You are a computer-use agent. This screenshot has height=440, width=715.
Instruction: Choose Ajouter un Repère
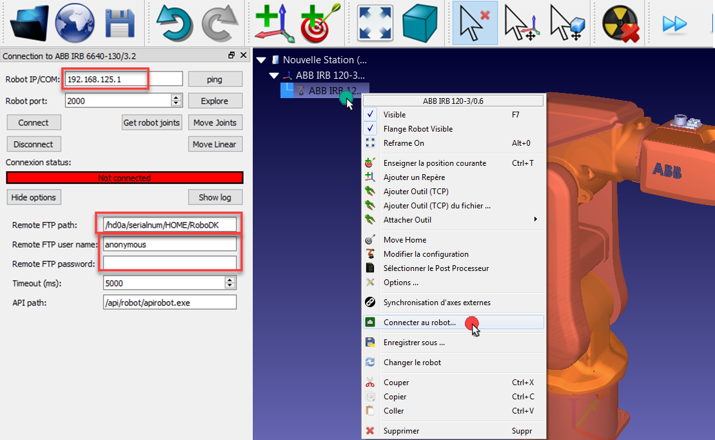pos(454,177)
